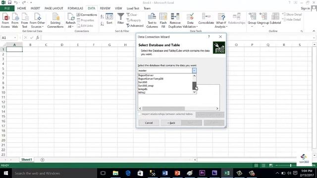
Task: Switch to the HOME tab
Action: coord(21,8)
